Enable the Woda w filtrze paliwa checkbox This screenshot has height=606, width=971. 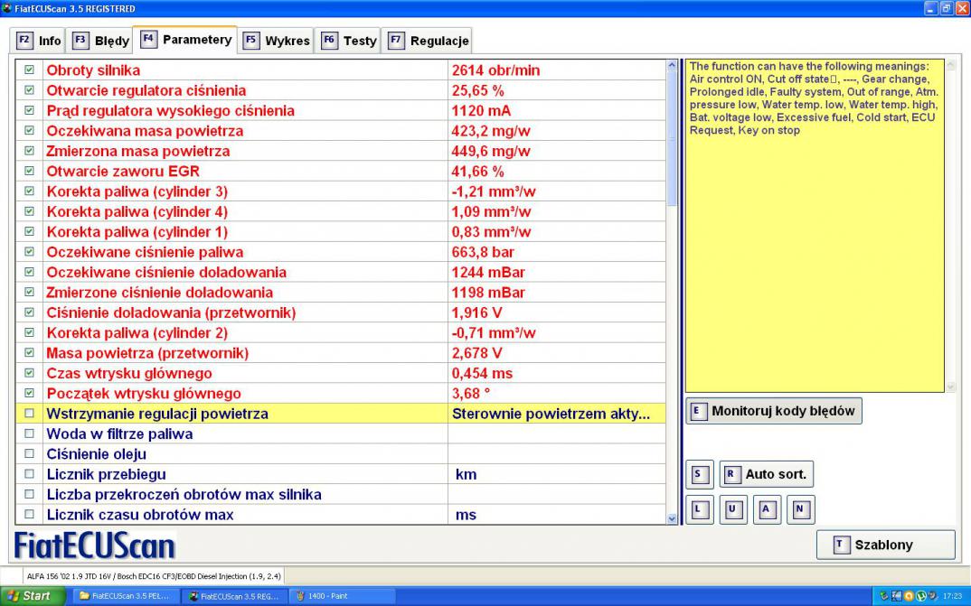point(30,434)
